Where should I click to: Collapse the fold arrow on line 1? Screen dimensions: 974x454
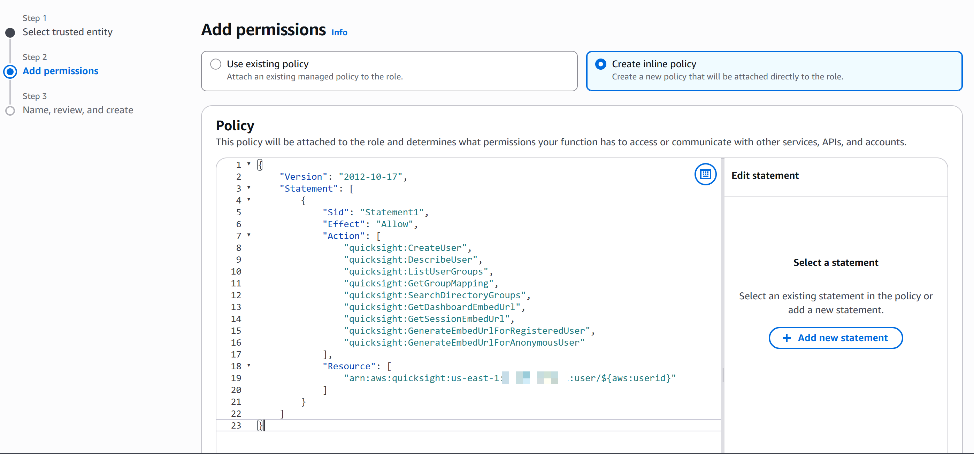pos(249,164)
